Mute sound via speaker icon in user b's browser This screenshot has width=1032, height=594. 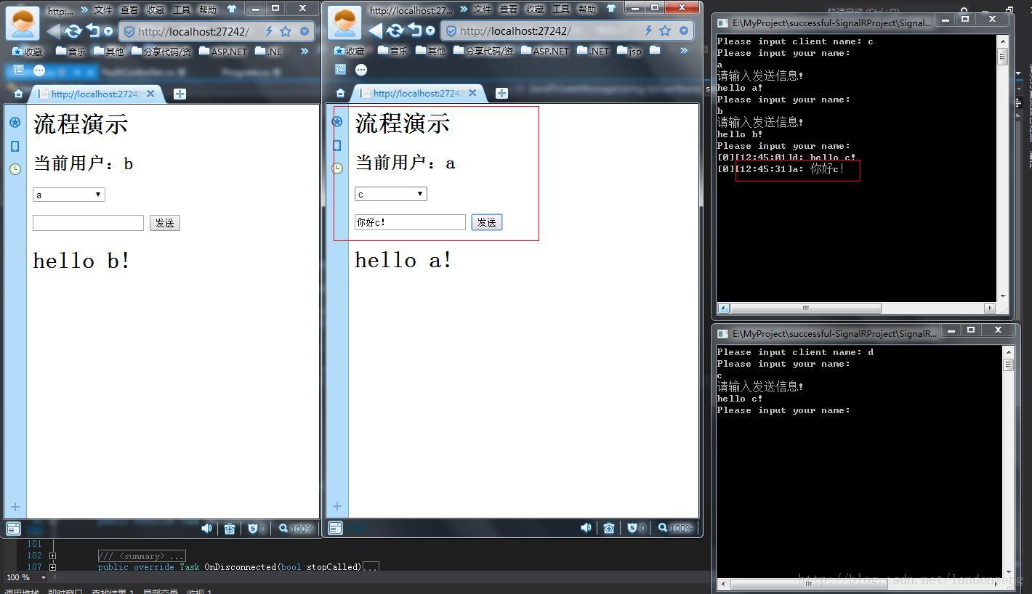[206, 528]
